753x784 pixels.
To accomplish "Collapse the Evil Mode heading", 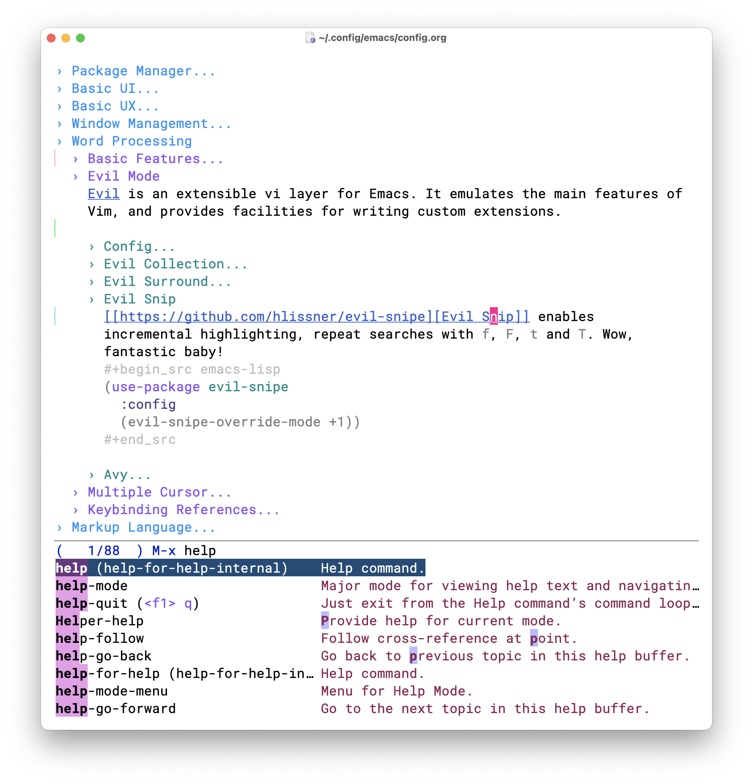I will (x=123, y=177).
